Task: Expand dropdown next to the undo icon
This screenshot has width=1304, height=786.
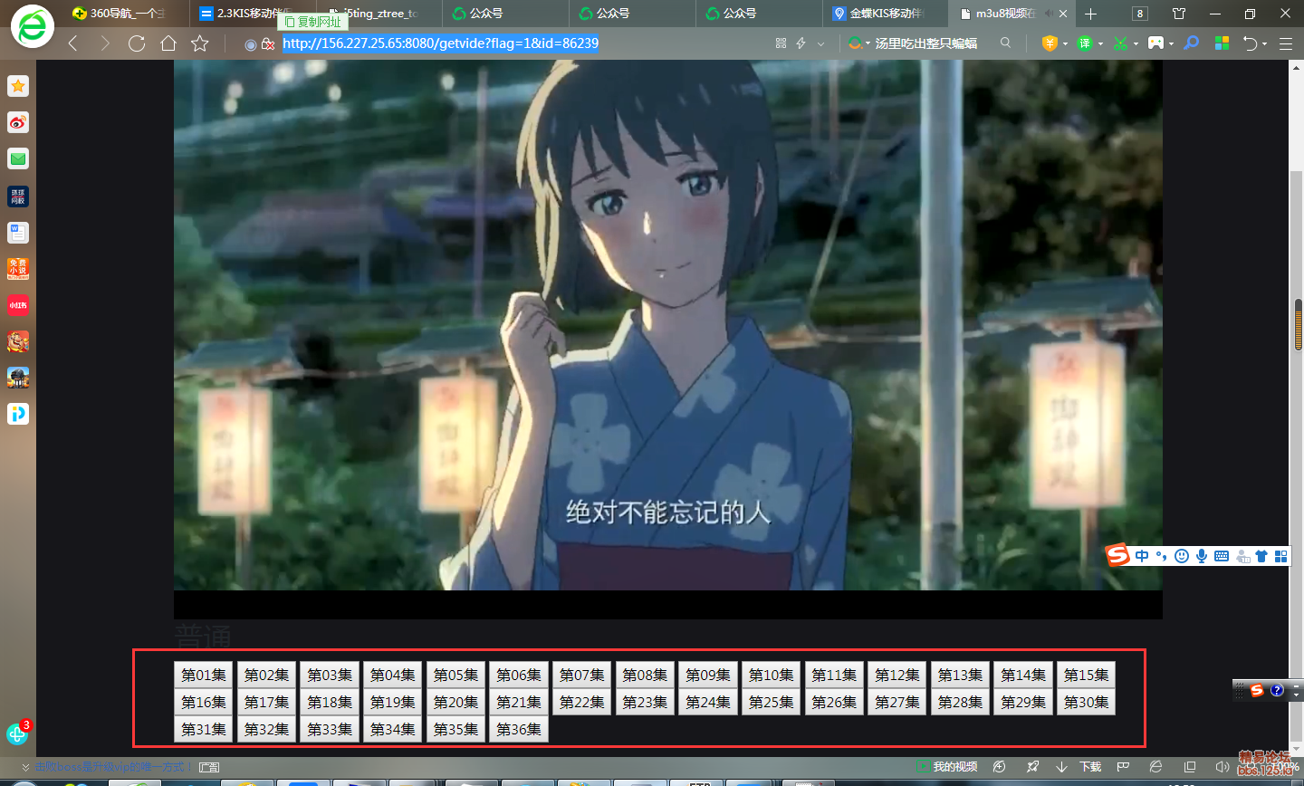Action: click(1265, 43)
